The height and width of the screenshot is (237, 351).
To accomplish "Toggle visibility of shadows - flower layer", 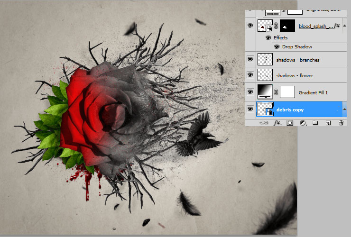I will pos(250,75).
